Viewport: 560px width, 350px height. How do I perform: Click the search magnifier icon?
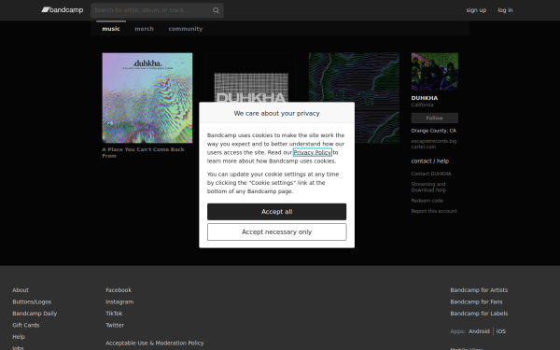(x=216, y=10)
